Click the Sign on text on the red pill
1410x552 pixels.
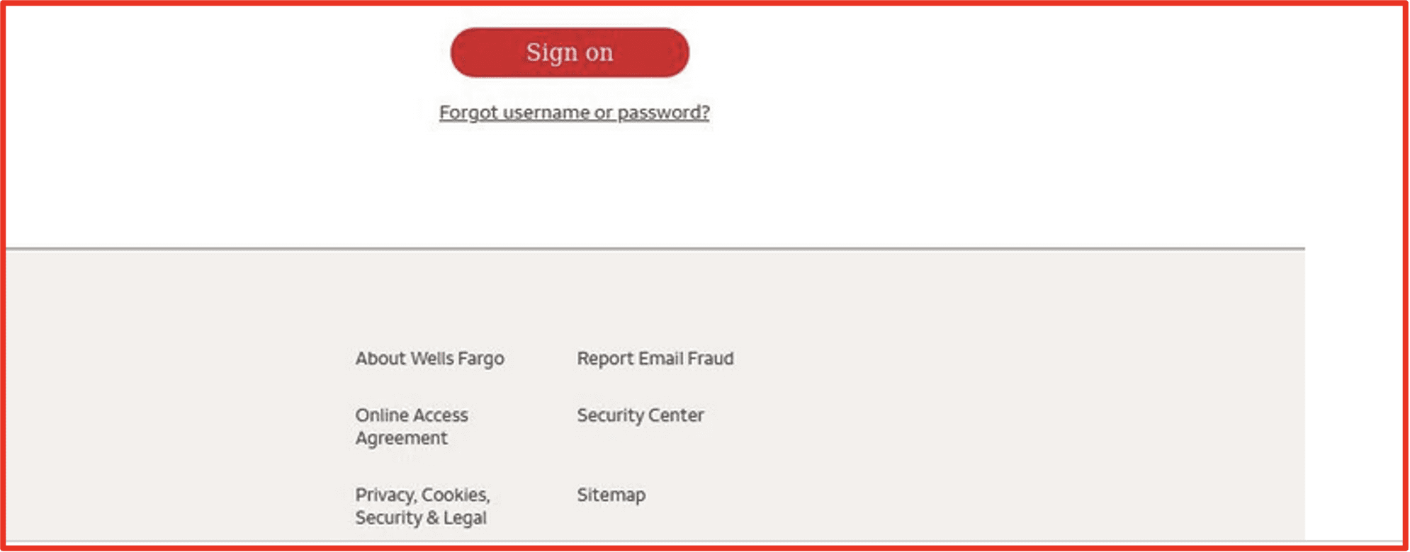(570, 52)
